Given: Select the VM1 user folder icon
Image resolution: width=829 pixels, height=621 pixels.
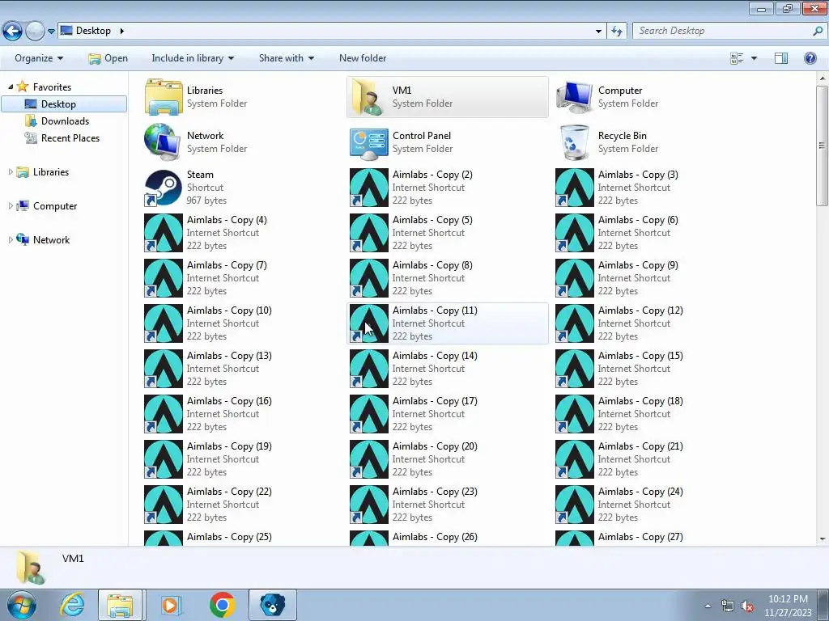Looking at the screenshot, I should point(368,97).
